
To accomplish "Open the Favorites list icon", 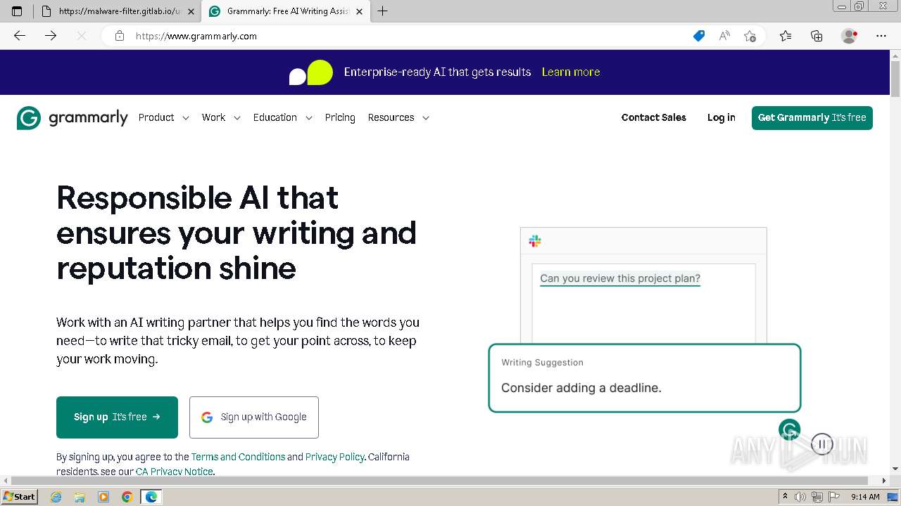I will tap(786, 36).
